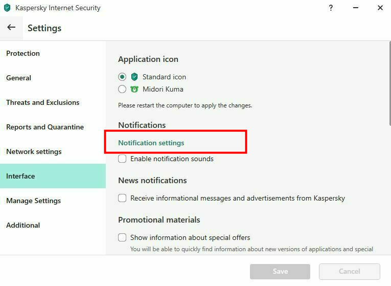This screenshot has width=391, height=286.
Task: Close the Kaspersky Internet Security window
Action: click(380, 8)
